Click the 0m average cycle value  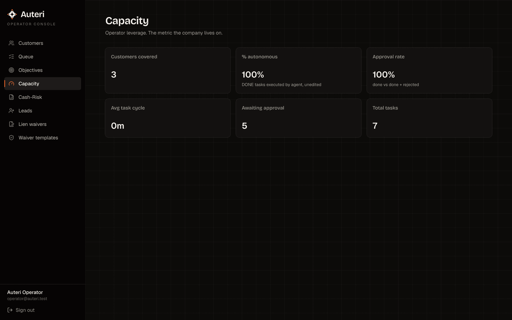[118, 126]
